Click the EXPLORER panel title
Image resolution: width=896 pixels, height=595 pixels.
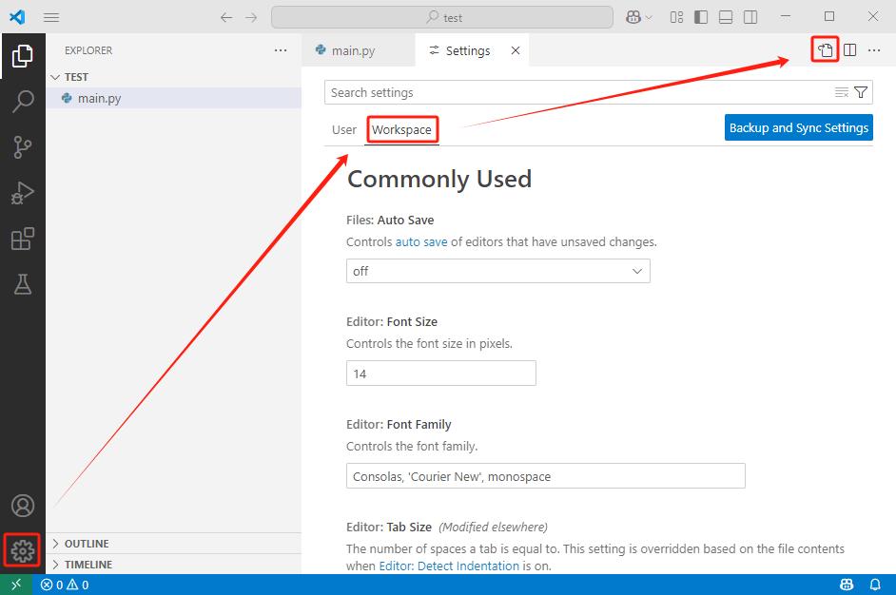(88, 50)
